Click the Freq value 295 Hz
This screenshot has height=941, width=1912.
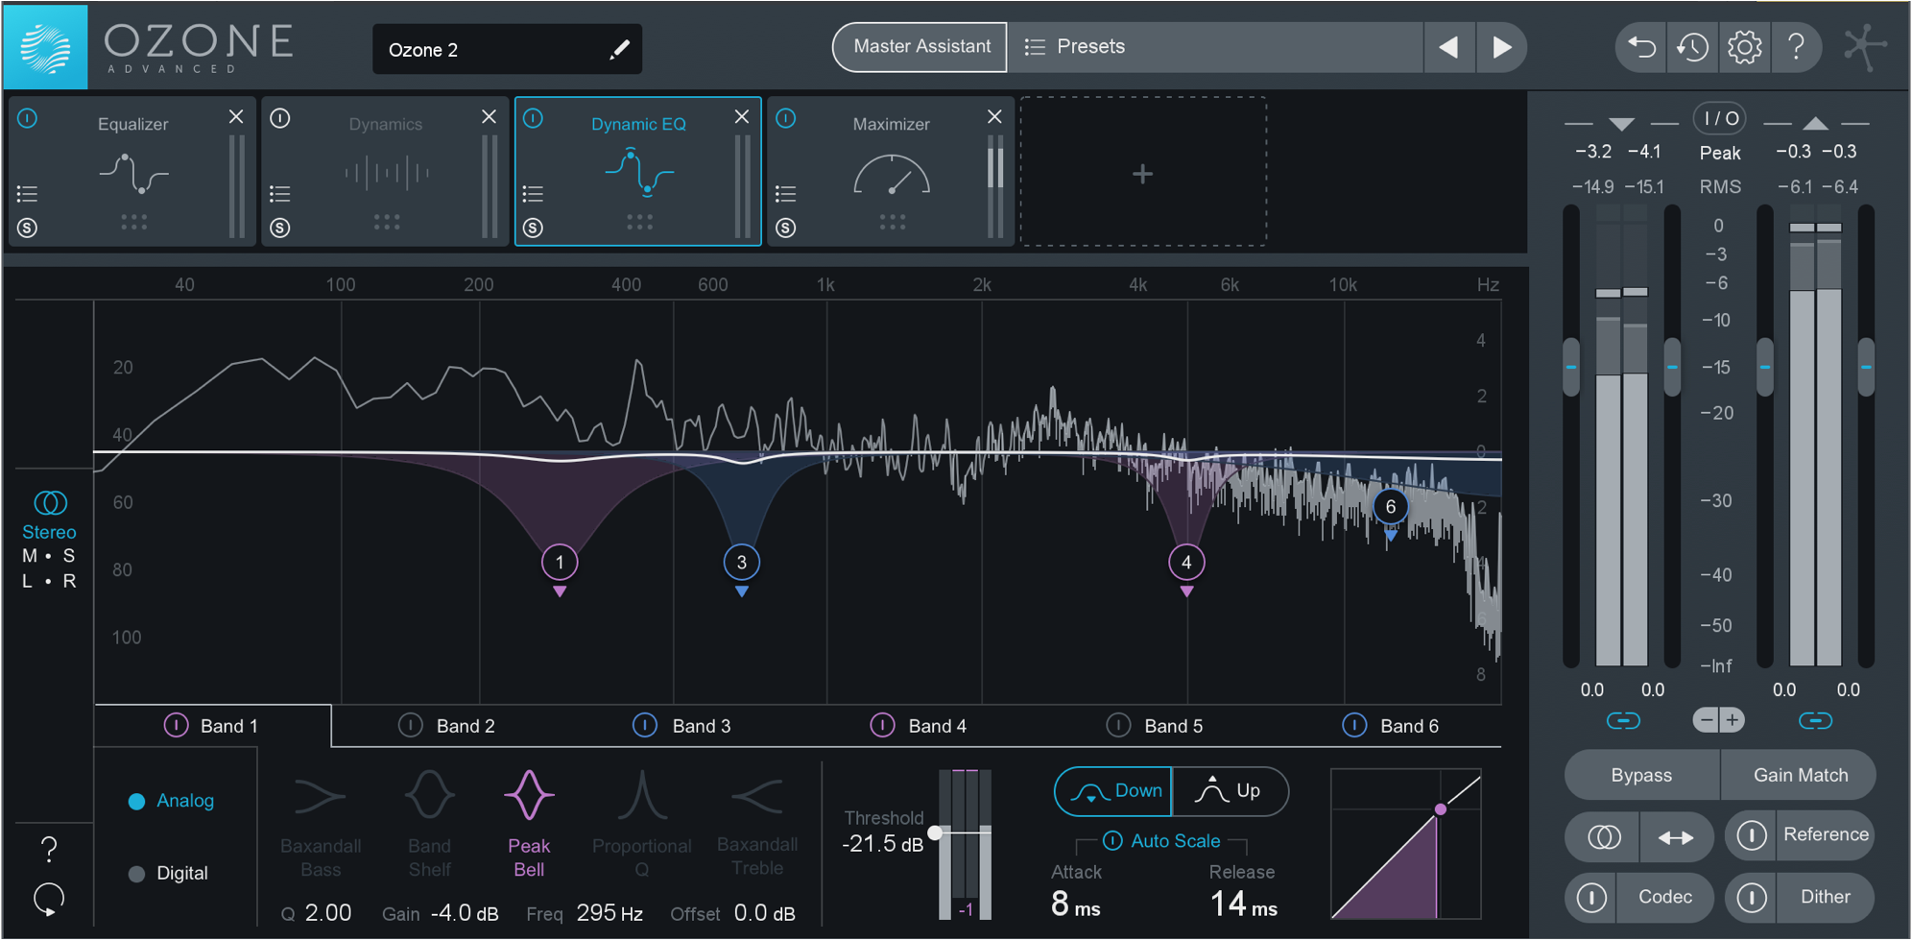[609, 913]
